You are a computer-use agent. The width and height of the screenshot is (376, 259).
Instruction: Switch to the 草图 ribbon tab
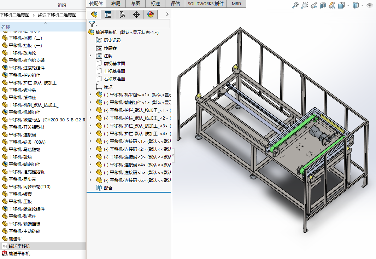pos(135,4)
